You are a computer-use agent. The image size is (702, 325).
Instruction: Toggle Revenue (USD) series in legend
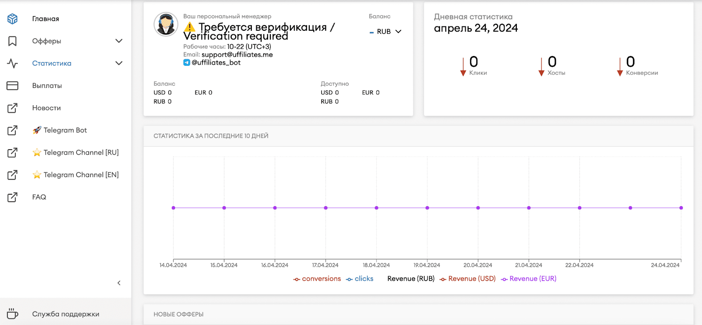468,279
